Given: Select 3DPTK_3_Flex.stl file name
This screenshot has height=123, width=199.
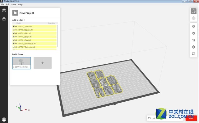Looking at the screenshot, I should [24, 33].
